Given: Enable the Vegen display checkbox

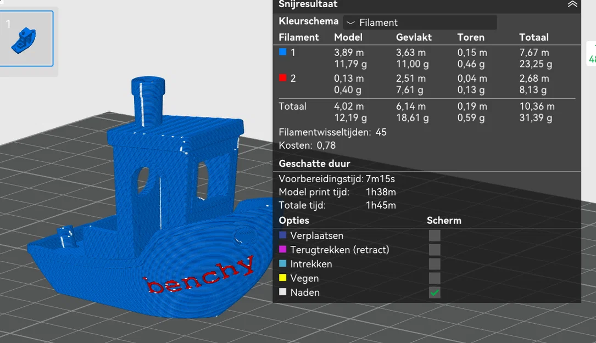Looking at the screenshot, I should point(435,278).
